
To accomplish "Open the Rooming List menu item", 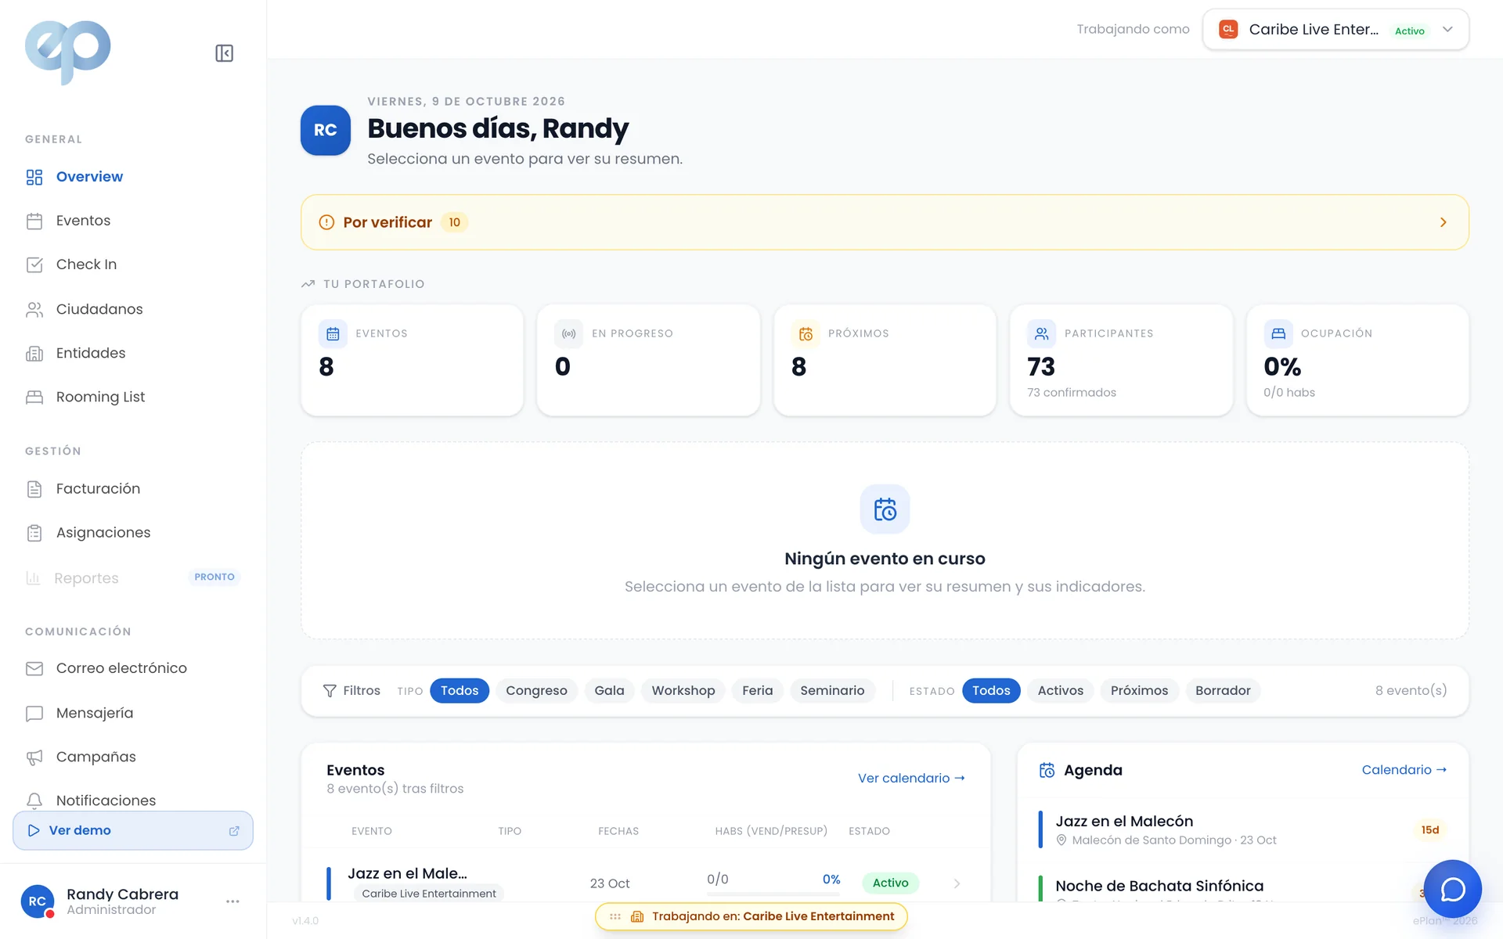I will 133,397.
